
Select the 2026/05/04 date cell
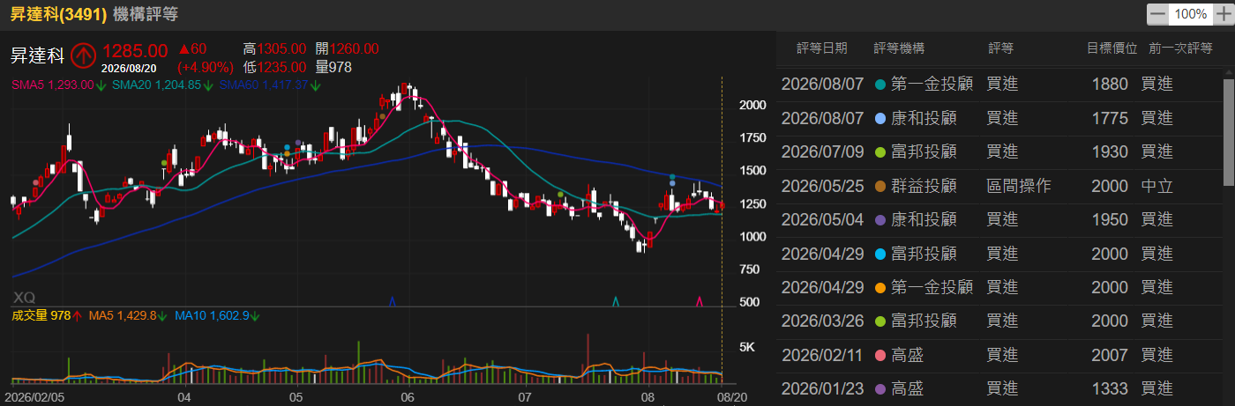coord(820,220)
